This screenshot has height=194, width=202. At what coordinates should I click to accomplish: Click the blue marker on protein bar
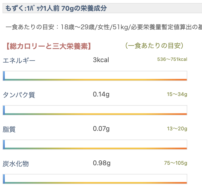[x=4, y=110]
